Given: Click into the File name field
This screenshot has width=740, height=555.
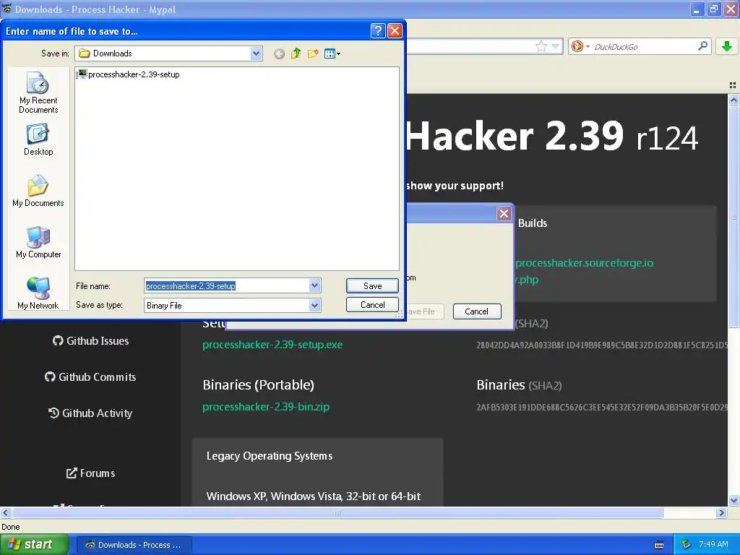Looking at the screenshot, I should (226, 285).
